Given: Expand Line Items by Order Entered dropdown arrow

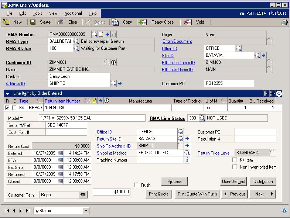Looking at the screenshot, I should coord(8,94).
